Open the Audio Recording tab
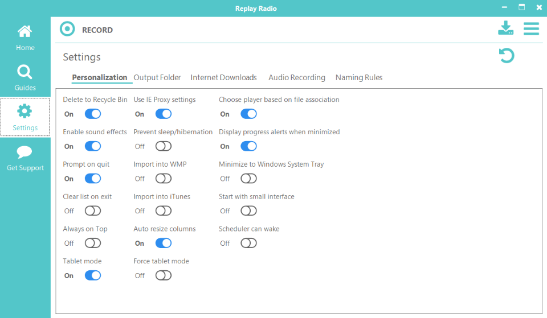This screenshot has width=547, height=318. pyautogui.click(x=297, y=77)
